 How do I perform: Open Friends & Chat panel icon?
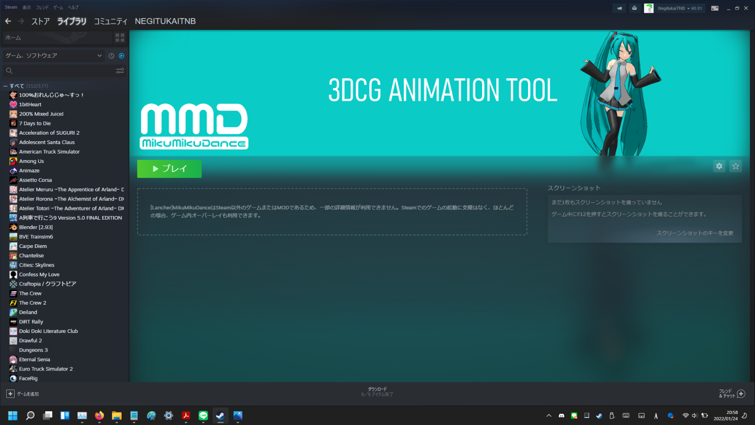741,394
